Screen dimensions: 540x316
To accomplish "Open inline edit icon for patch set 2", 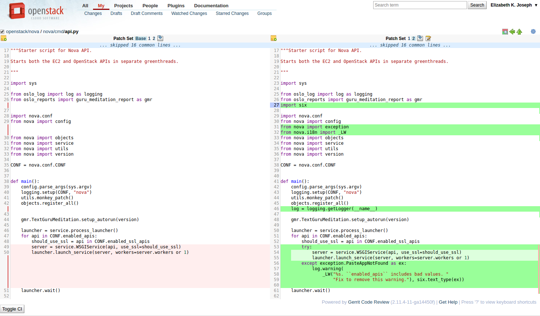I will [428, 38].
